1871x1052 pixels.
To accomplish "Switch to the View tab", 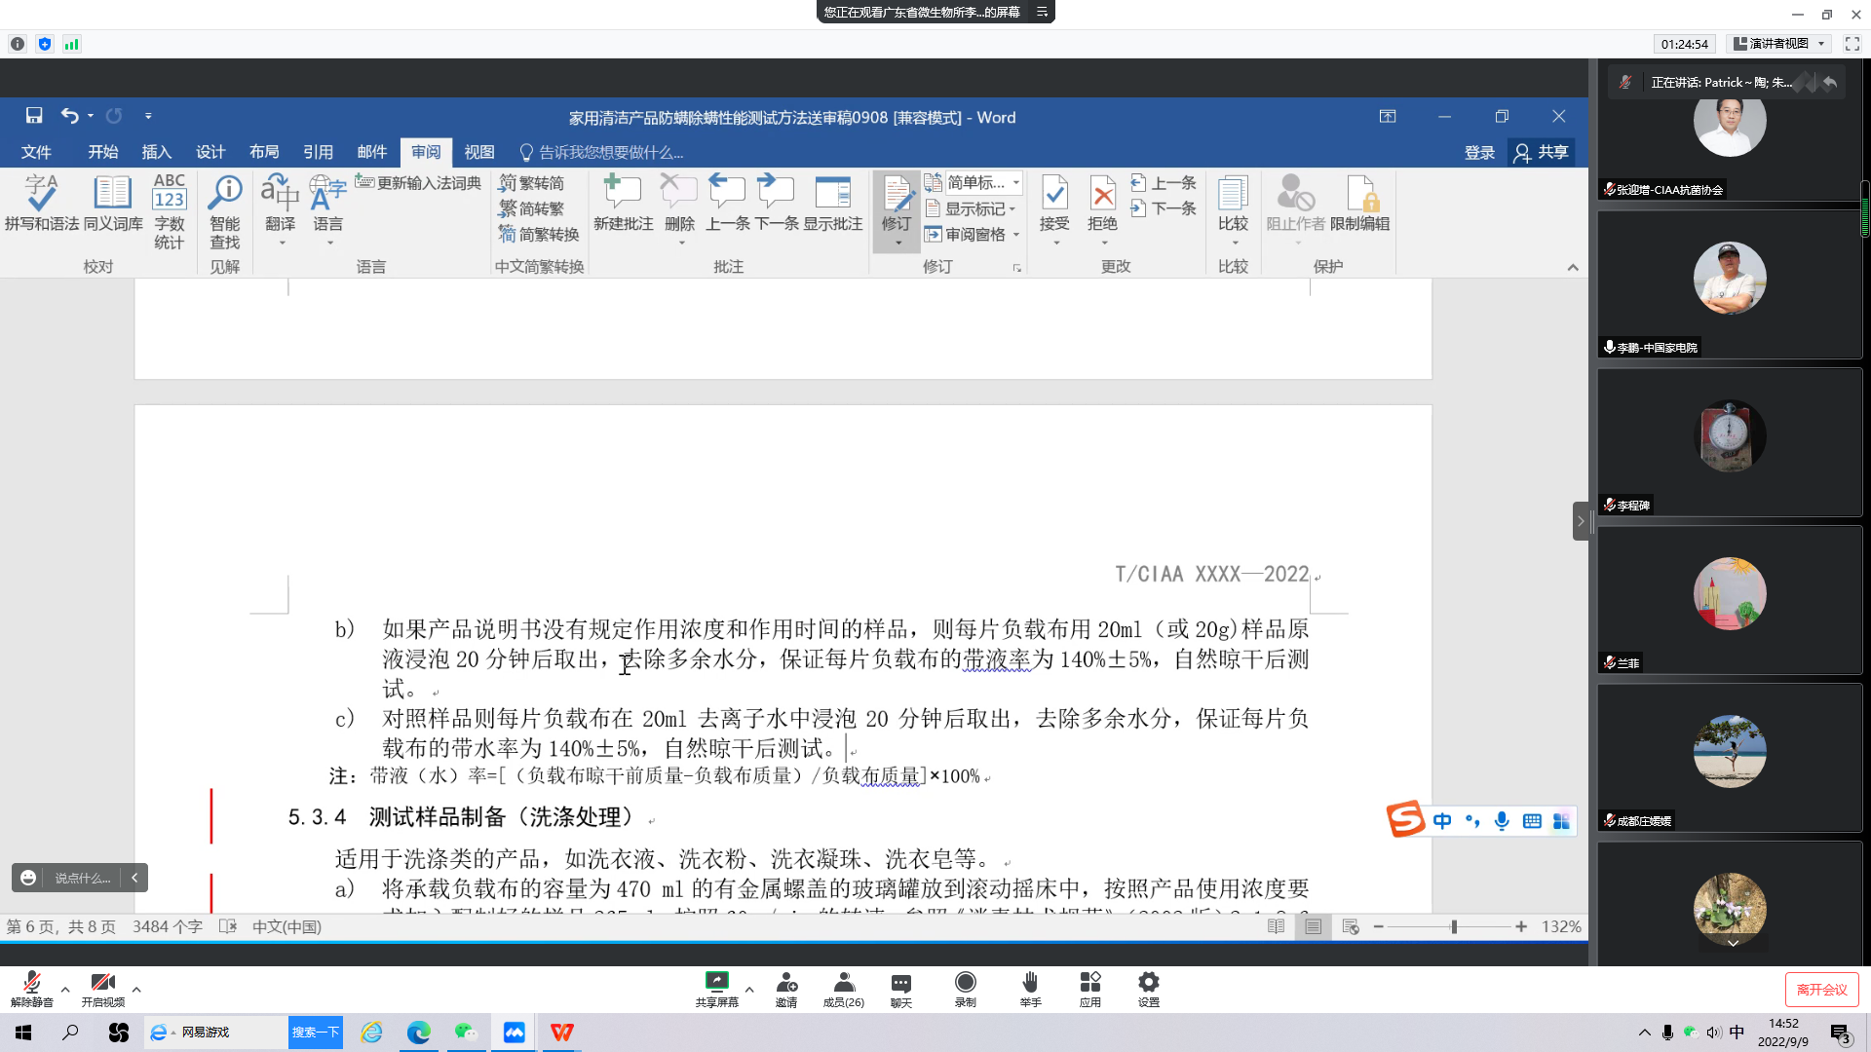I will pos(479,152).
